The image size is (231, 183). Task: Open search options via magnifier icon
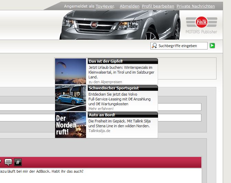click(154, 46)
